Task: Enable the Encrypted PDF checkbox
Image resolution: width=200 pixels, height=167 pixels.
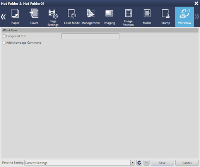Action: pos(4,36)
